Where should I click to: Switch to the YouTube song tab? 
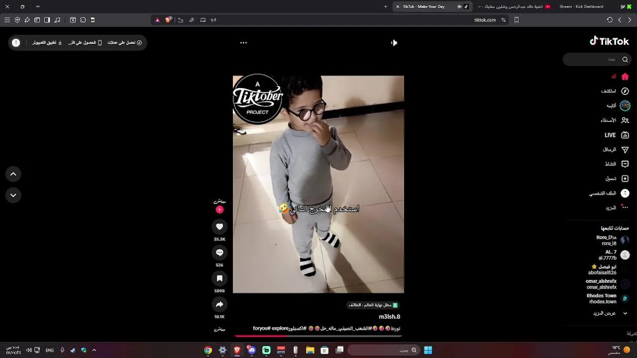click(x=513, y=6)
